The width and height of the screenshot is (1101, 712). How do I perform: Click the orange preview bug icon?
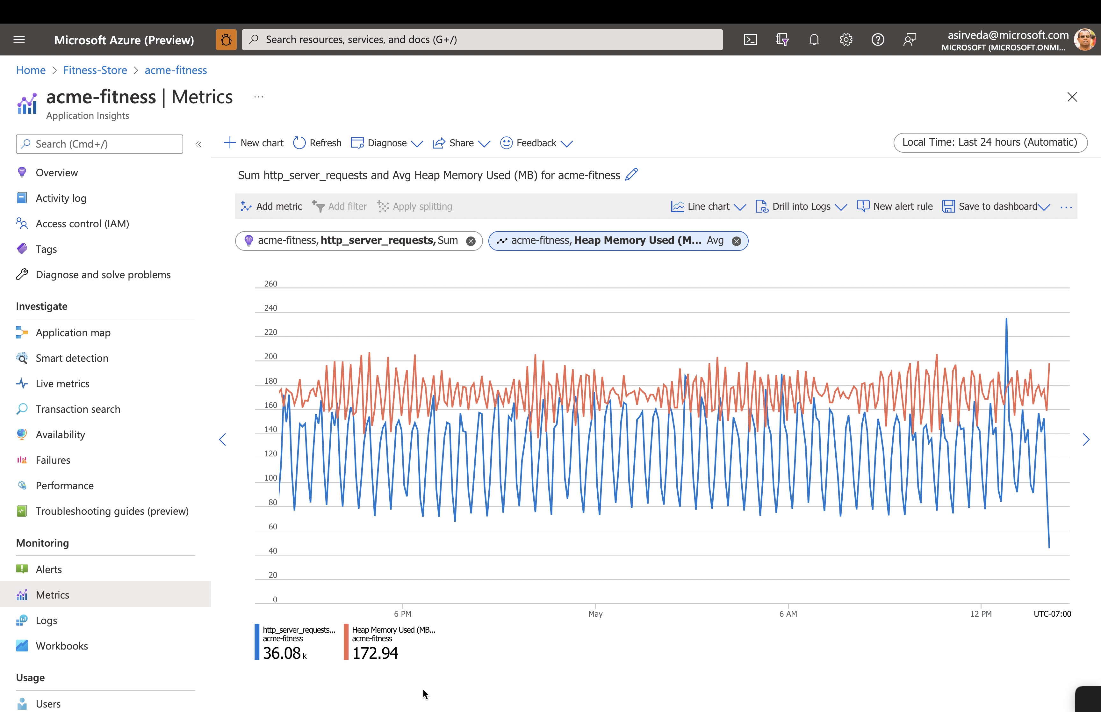(x=226, y=40)
